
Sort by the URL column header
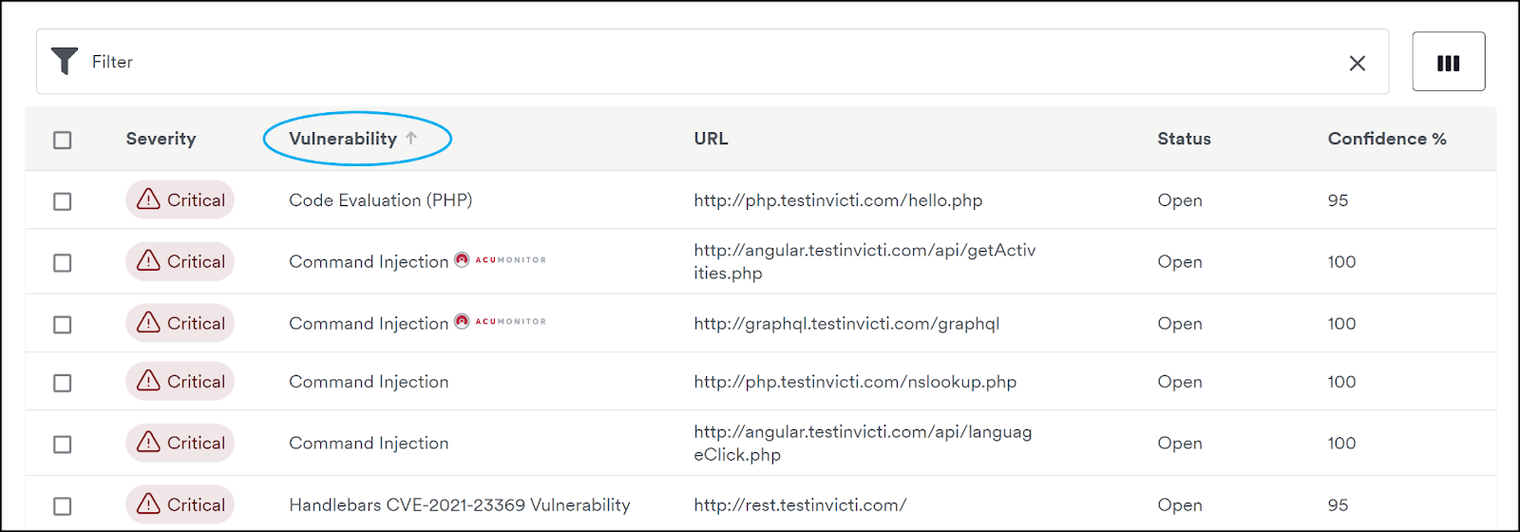pyautogui.click(x=711, y=139)
